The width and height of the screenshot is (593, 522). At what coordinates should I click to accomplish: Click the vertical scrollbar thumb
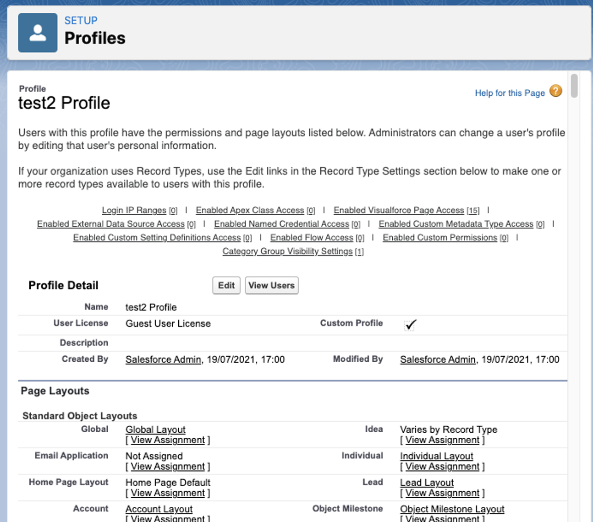tap(574, 86)
